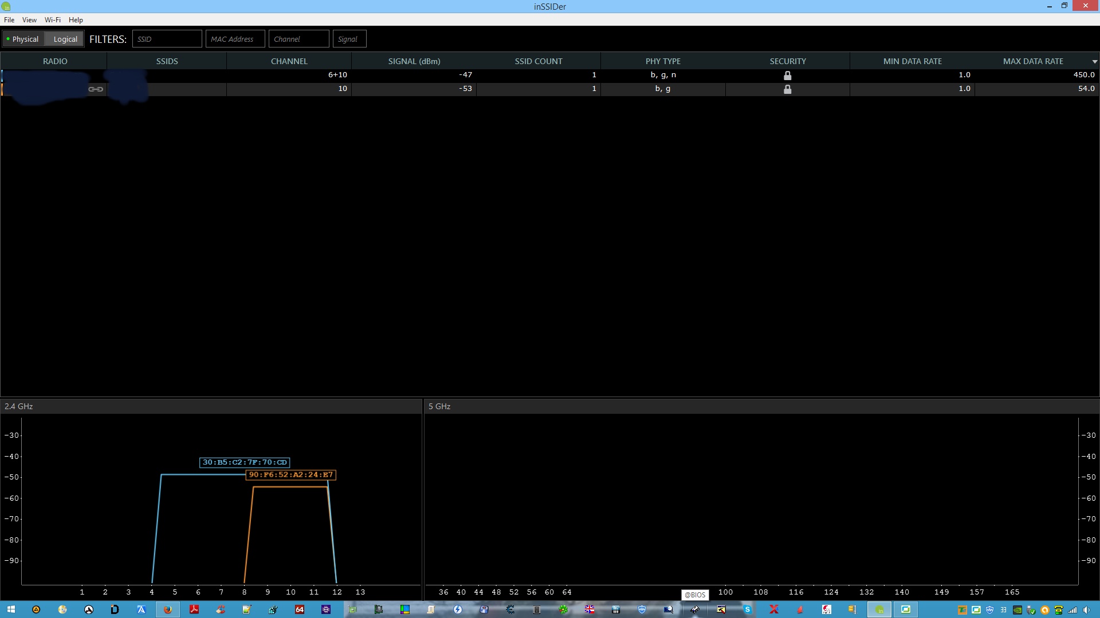Open Firefox from the taskbar
Screen dimensions: 1100x618
[x=168, y=609]
